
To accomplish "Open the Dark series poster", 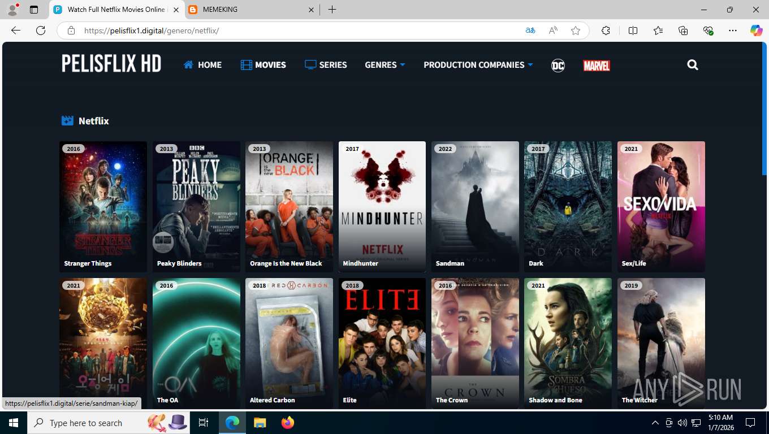I will [568, 206].
